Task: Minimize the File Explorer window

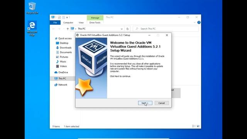Action: click(x=179, y=17)
